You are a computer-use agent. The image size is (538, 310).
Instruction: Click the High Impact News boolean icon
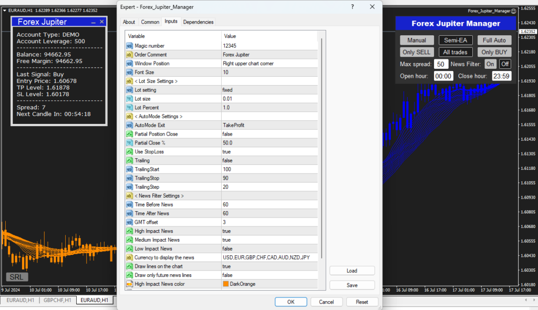(x=129, y=231)
